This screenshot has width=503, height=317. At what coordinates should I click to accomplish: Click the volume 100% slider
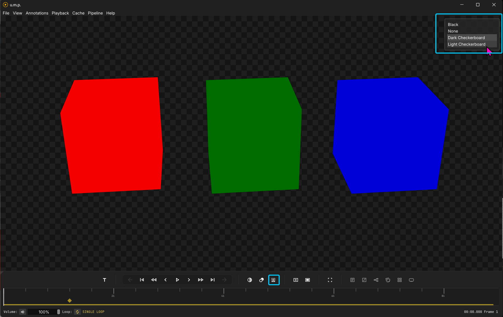point(44,312)
